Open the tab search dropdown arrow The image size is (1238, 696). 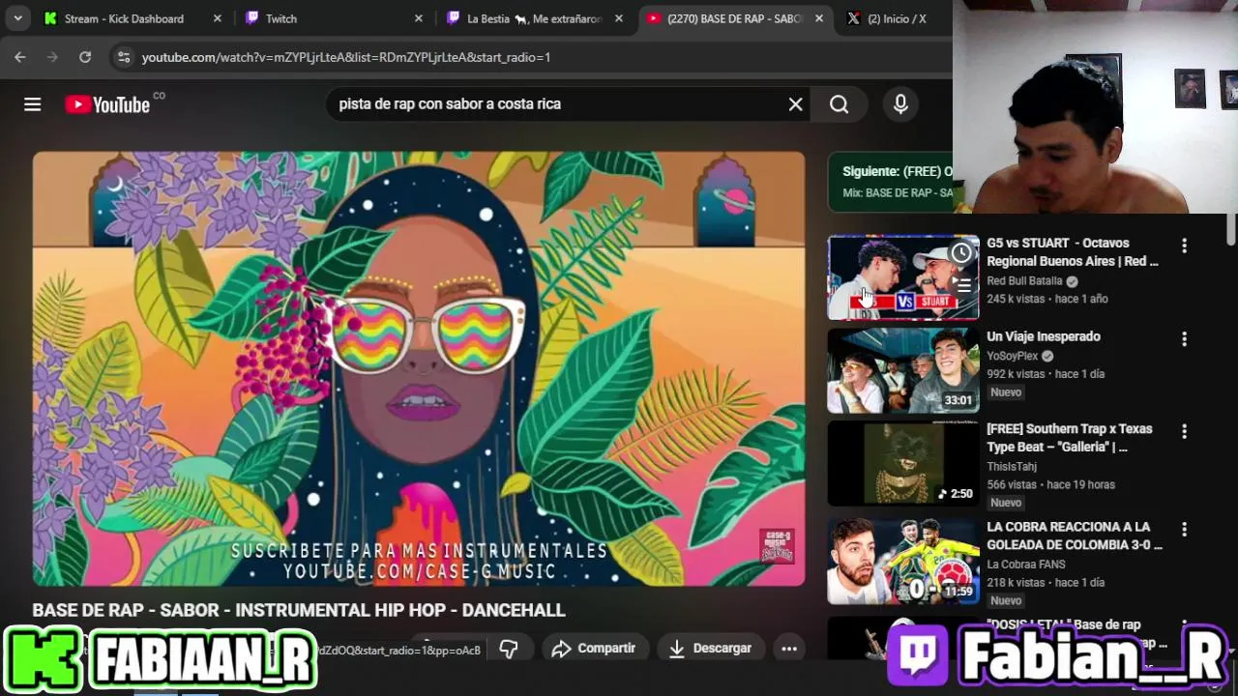point(17,18)
